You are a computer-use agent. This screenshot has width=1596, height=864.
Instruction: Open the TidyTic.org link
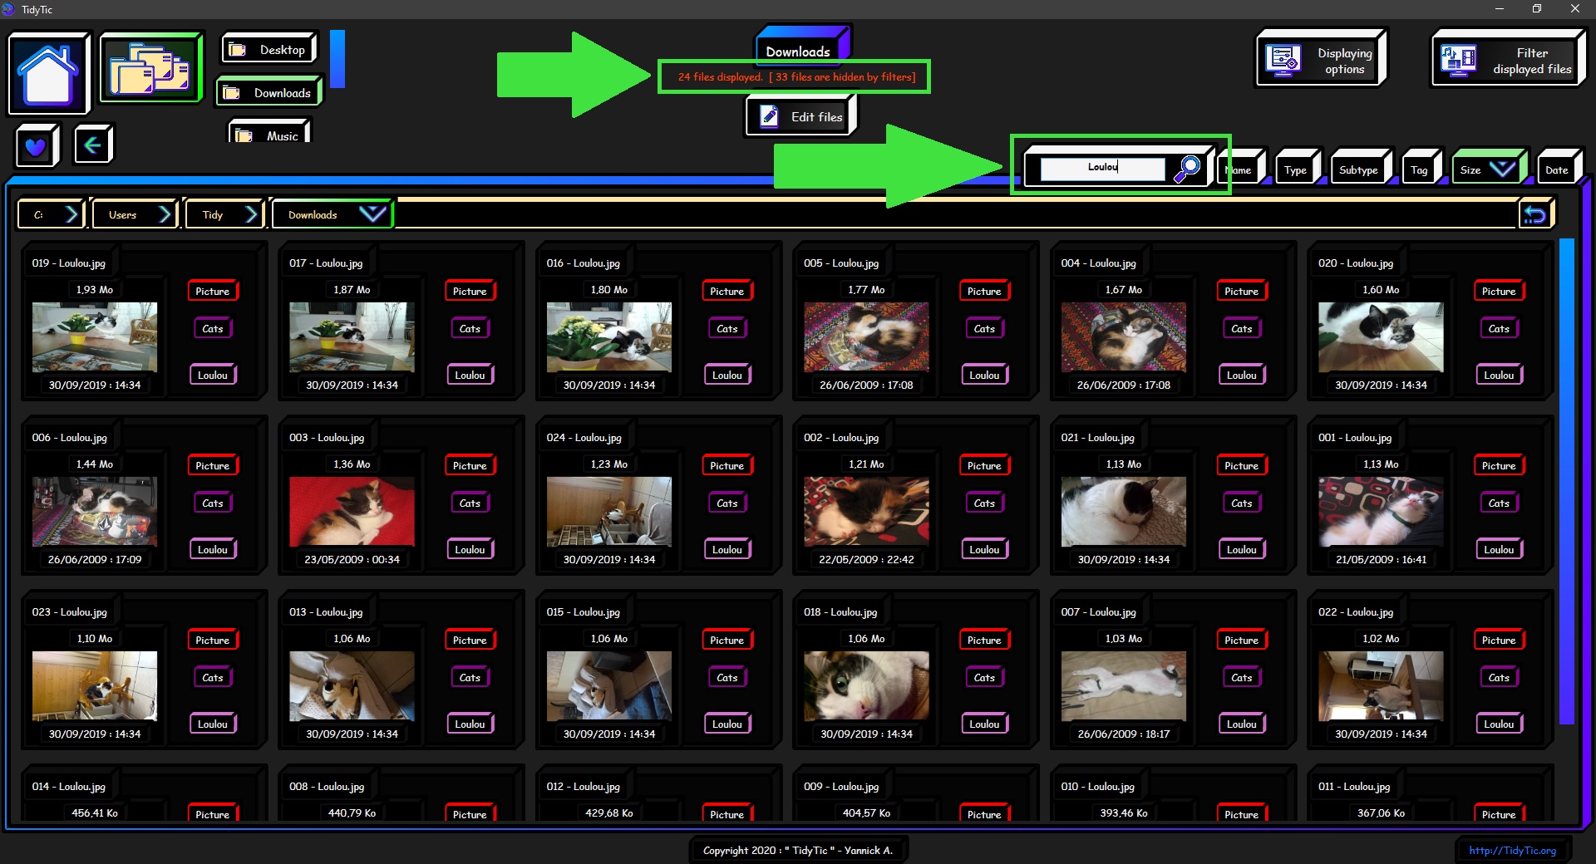coord(1512,850)
